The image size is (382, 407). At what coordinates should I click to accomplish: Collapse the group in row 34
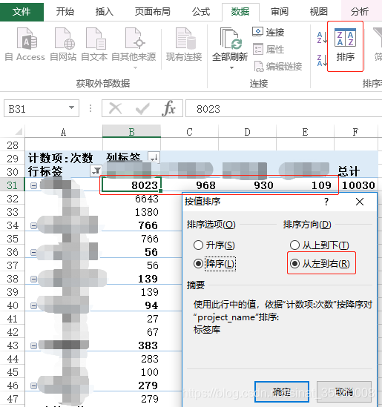pos(33,225)
